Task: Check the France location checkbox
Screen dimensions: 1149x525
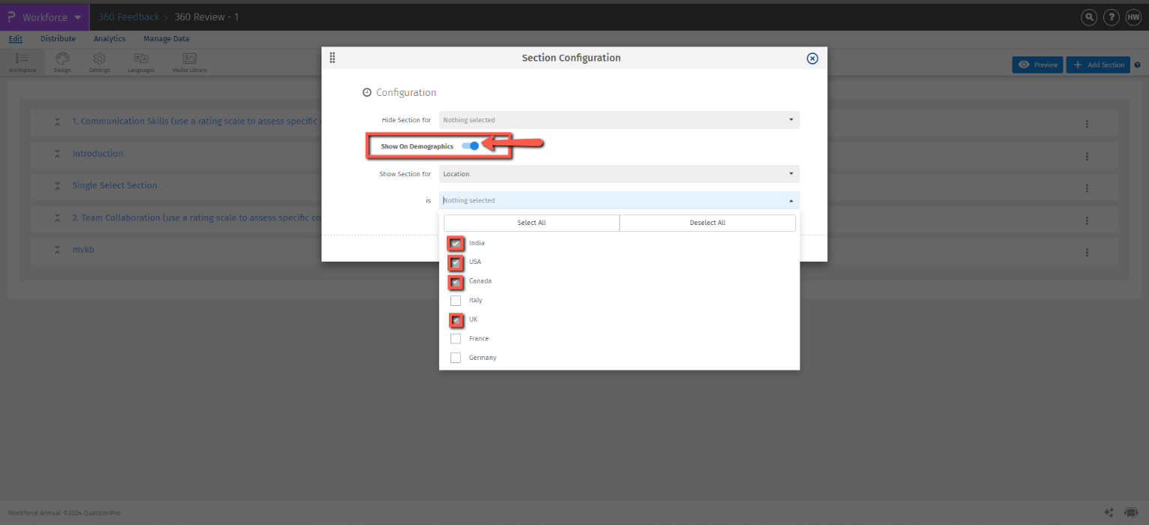Action: pos(456,339)
